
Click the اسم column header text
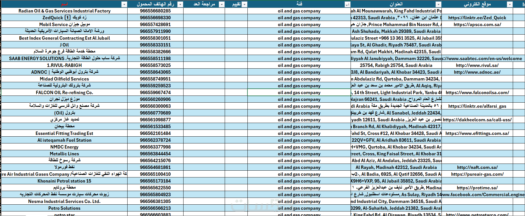coord(64,4)
